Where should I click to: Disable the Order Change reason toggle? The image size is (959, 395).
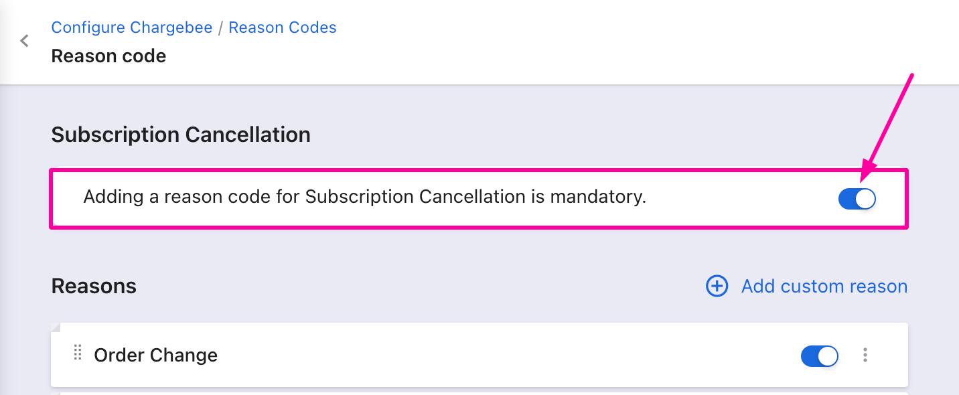pos(820,355)
